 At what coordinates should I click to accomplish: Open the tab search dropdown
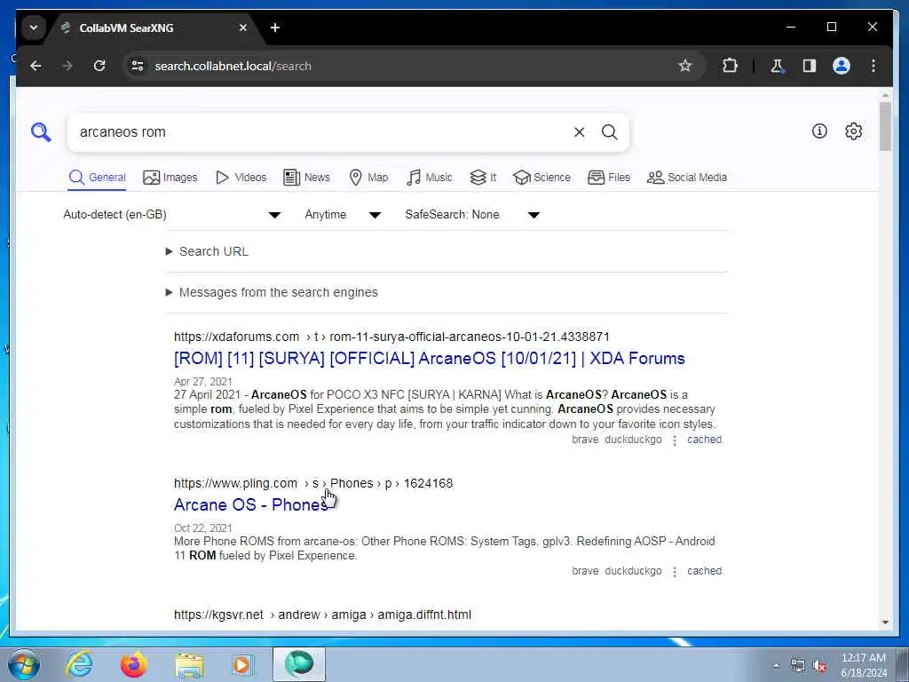coord(34,28)
